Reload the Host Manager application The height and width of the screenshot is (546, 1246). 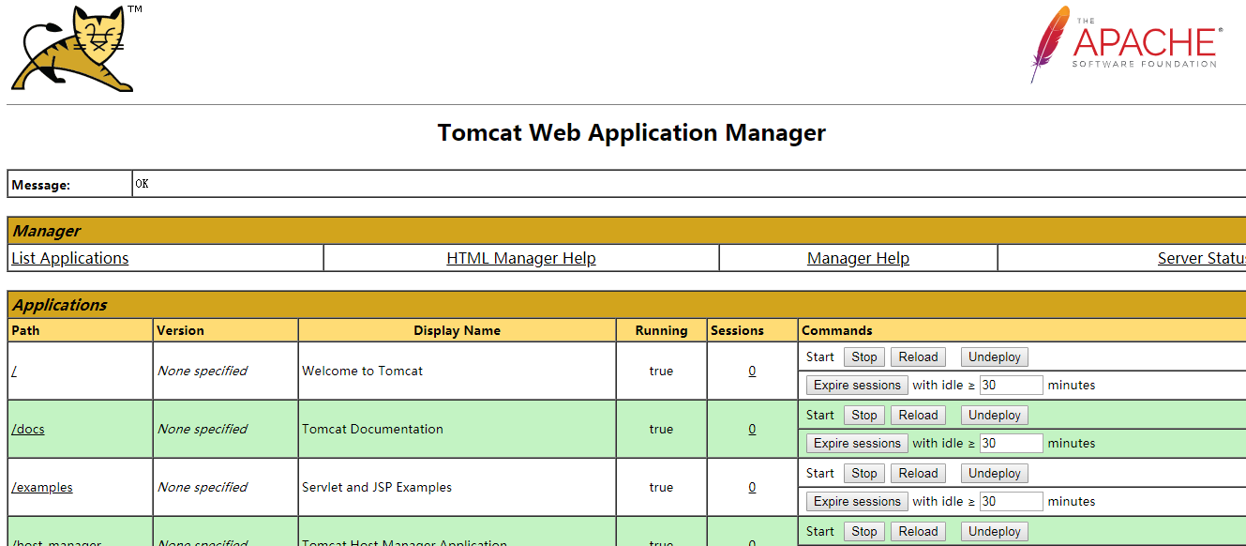(x=918, y=531)
